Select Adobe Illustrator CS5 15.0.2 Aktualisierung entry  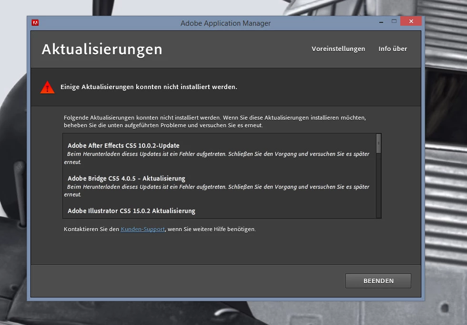132,211
